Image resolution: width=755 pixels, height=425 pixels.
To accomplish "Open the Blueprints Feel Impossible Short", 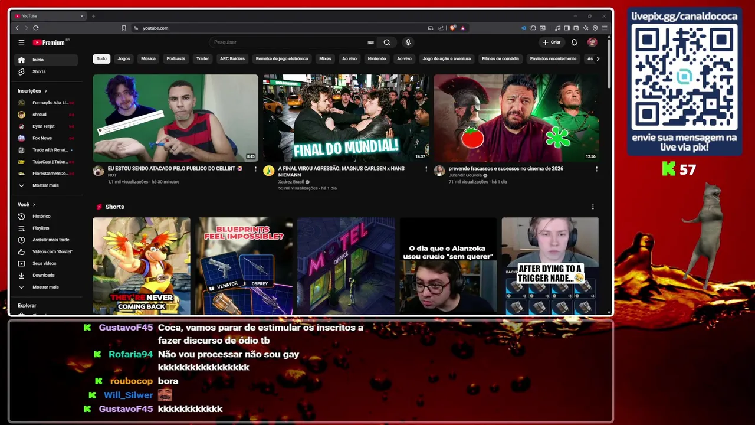I will pos(244,266).
